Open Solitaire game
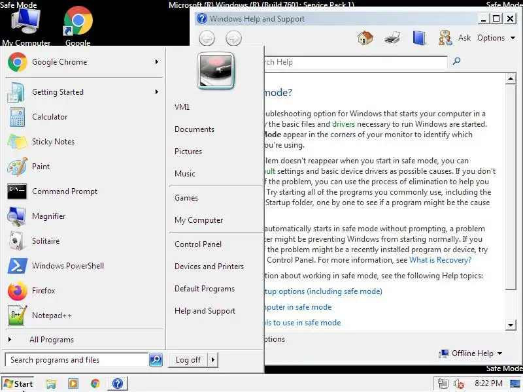The image size is (523, 392). click(x=84, y=241)
